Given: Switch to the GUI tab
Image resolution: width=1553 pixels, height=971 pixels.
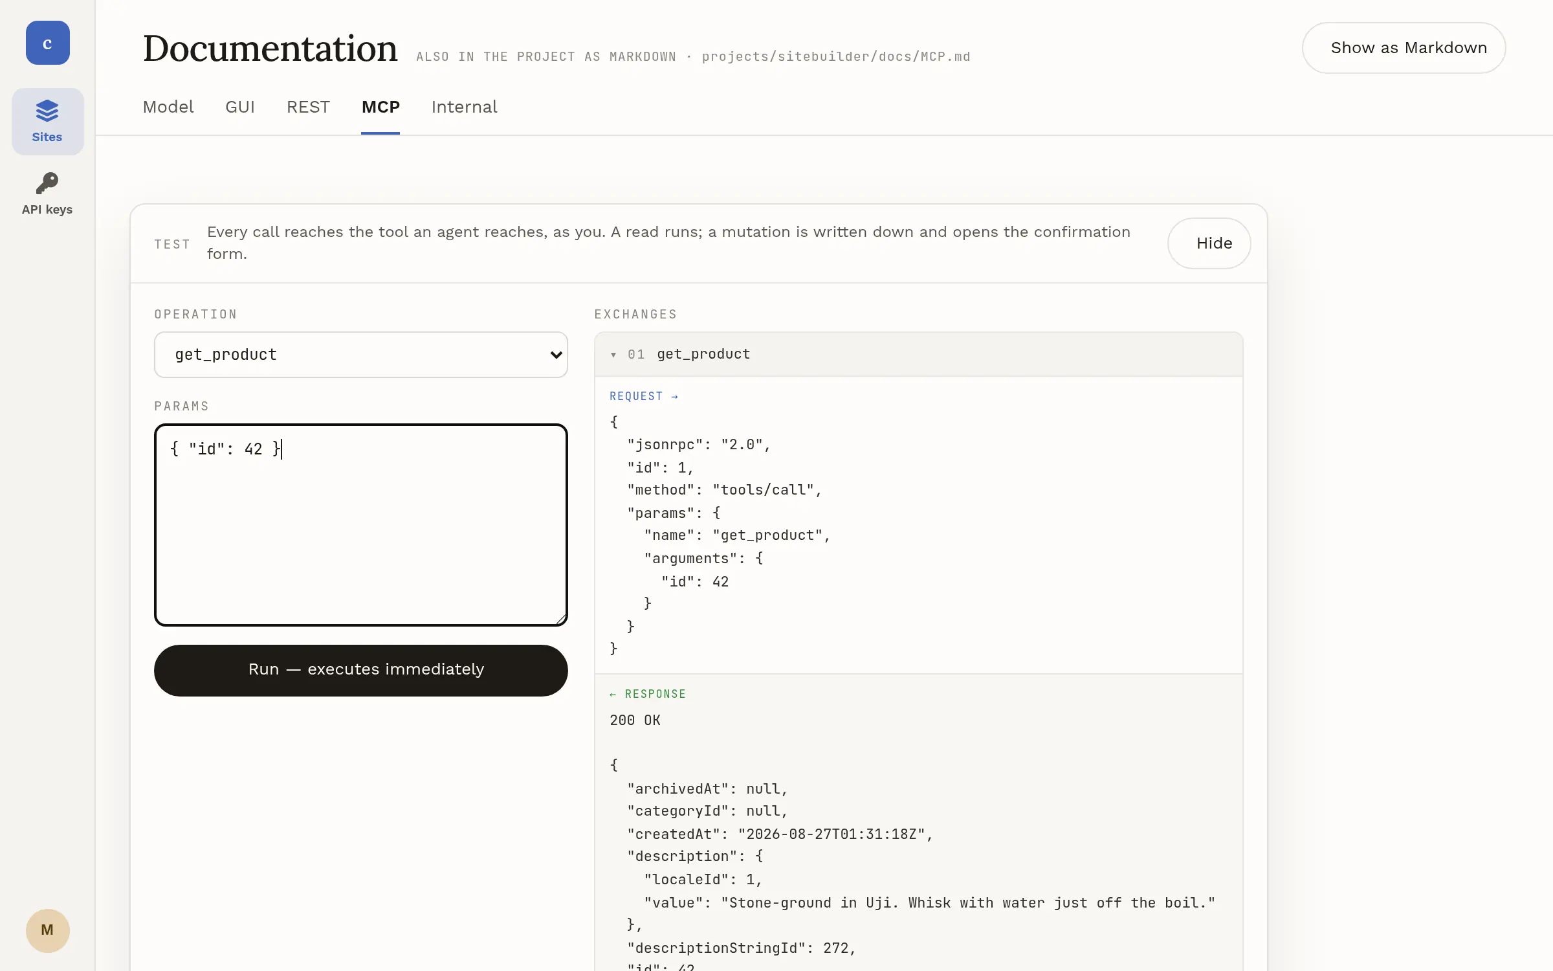Looking at the screenshot, I should tap(240, 107).
